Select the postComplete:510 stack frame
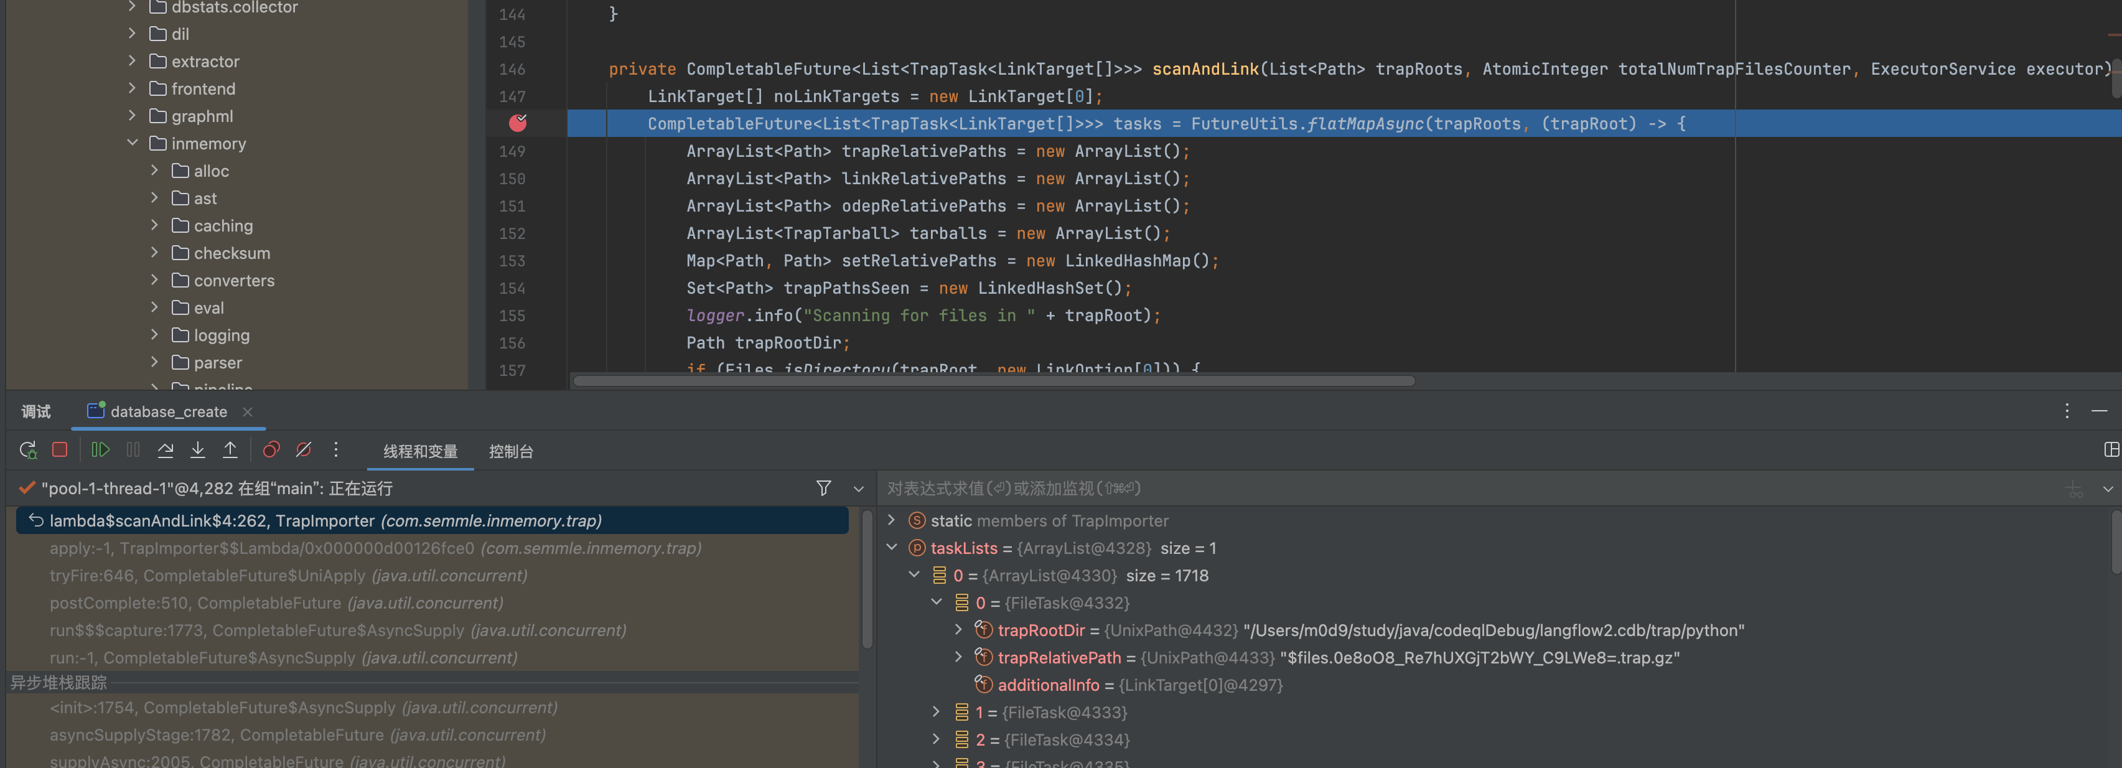2122x768 pixels. 432,602
